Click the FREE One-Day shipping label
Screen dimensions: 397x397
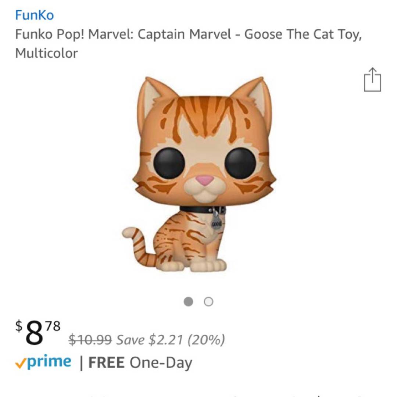pyautogui.click(x=140, y=363)
